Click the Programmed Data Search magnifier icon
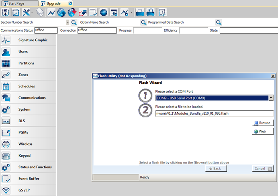Viewport: 278px width, 196px height. click(x=219, y=22)
